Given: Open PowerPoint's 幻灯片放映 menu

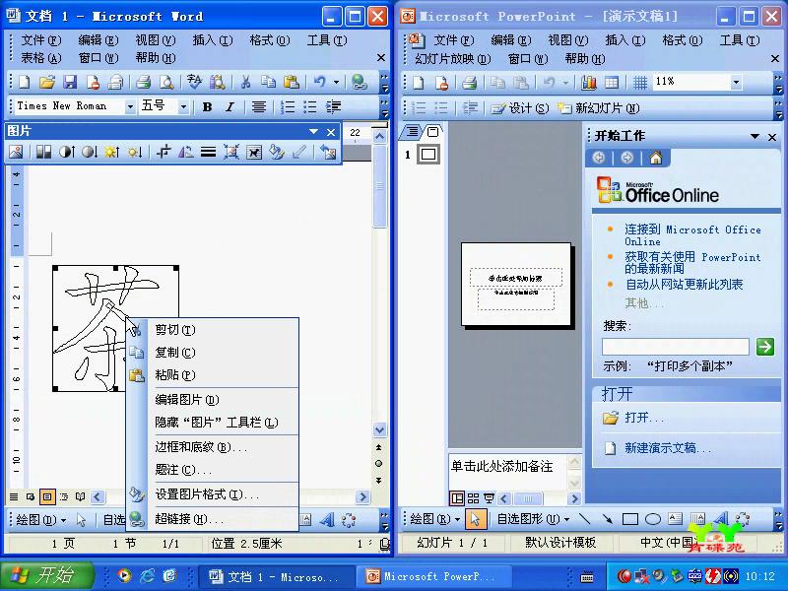Looking at the screenshot, I should (453, 59).
